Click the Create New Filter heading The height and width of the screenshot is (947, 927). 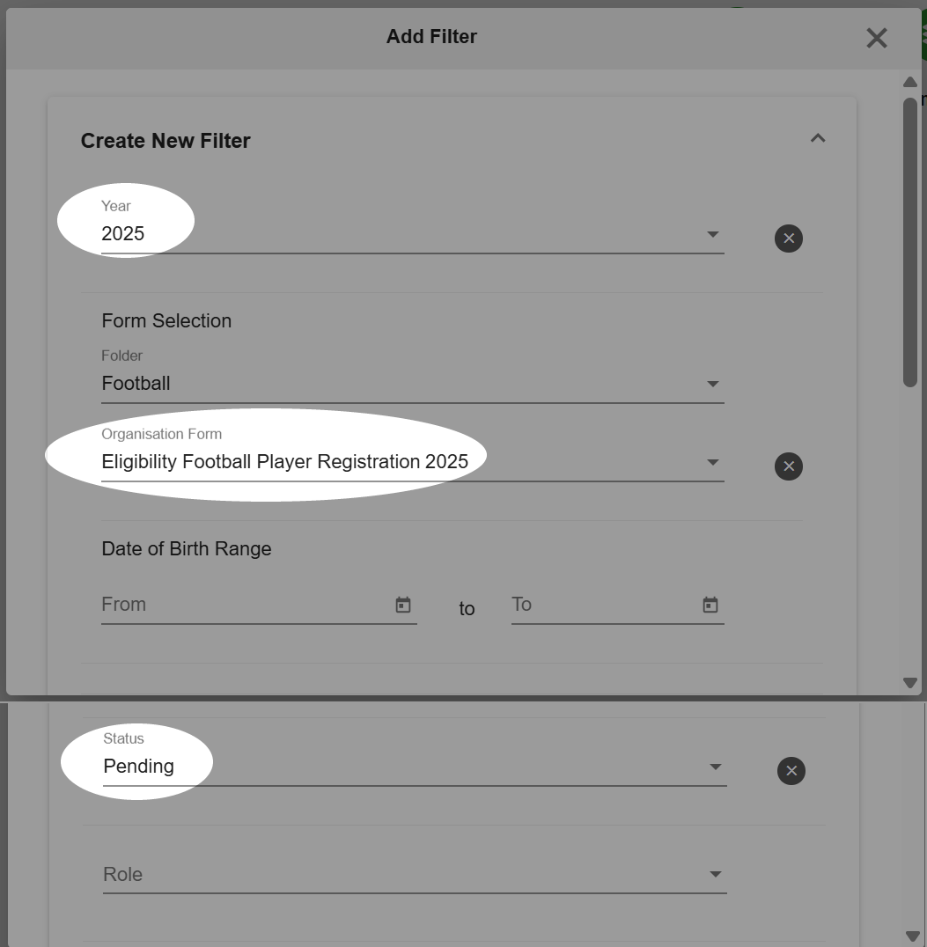point(166,141)
